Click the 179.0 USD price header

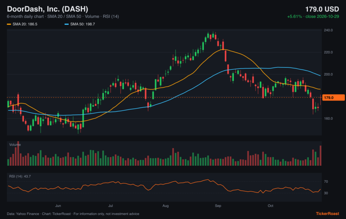[x=322, y=9]
